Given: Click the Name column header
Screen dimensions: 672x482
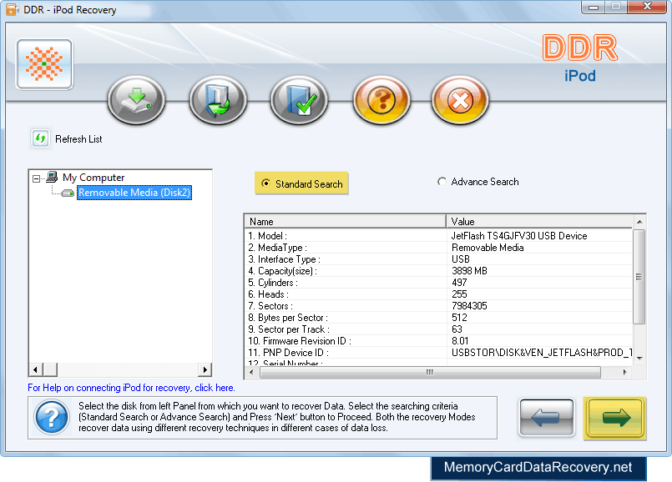Looking at the screenshot, I should (x=346, y=221).
